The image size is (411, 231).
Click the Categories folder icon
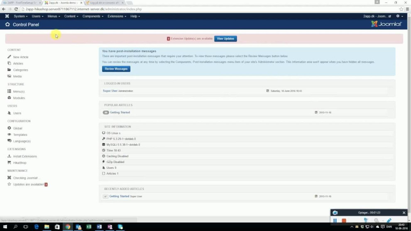pyautogui.click(x=9, y=70)
